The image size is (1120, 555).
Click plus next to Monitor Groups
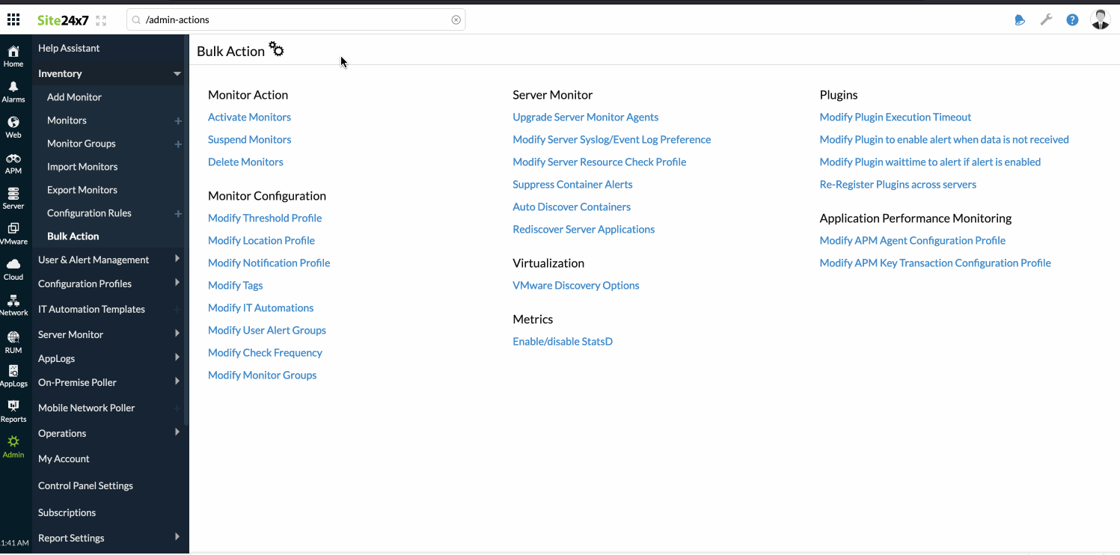click(x=178, y=144)
